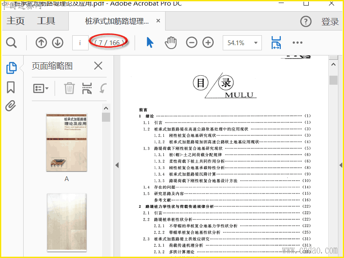Click heading 2 路堤桩力学性状与荷载传递规律分析
This screenshot has height=258, width=344.
click(x=224, y=206)
